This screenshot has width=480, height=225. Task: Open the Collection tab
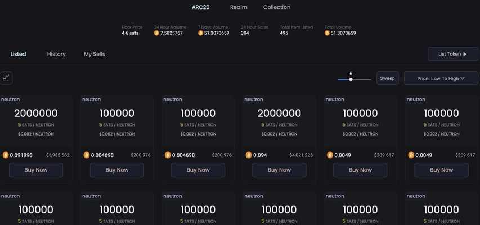point(277,7)
